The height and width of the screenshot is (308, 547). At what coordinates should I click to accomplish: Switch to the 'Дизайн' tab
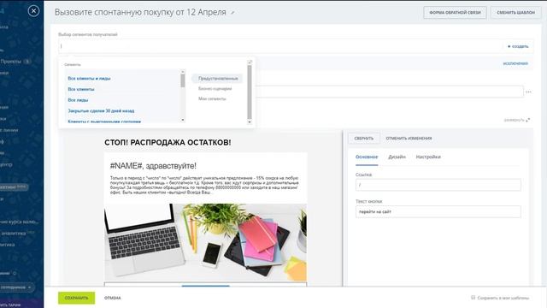click(397, 157)
